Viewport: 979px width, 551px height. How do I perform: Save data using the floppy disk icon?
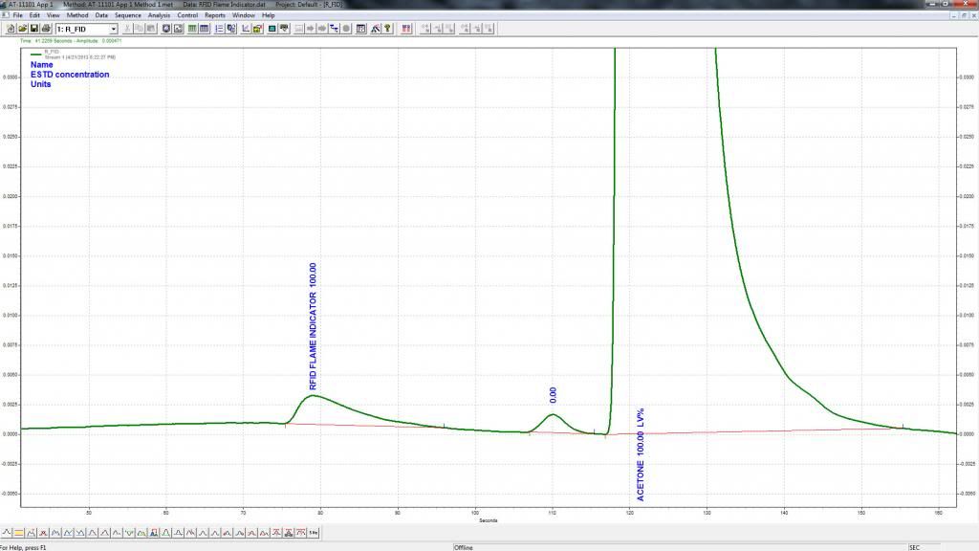pyautogui.click(x=33, y=29)
